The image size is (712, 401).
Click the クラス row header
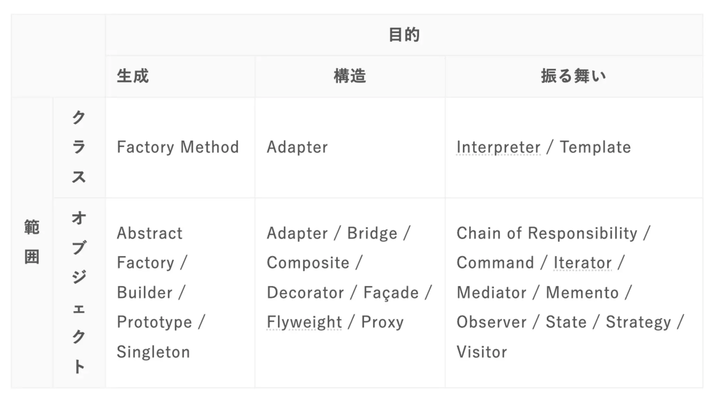(79, 148)
